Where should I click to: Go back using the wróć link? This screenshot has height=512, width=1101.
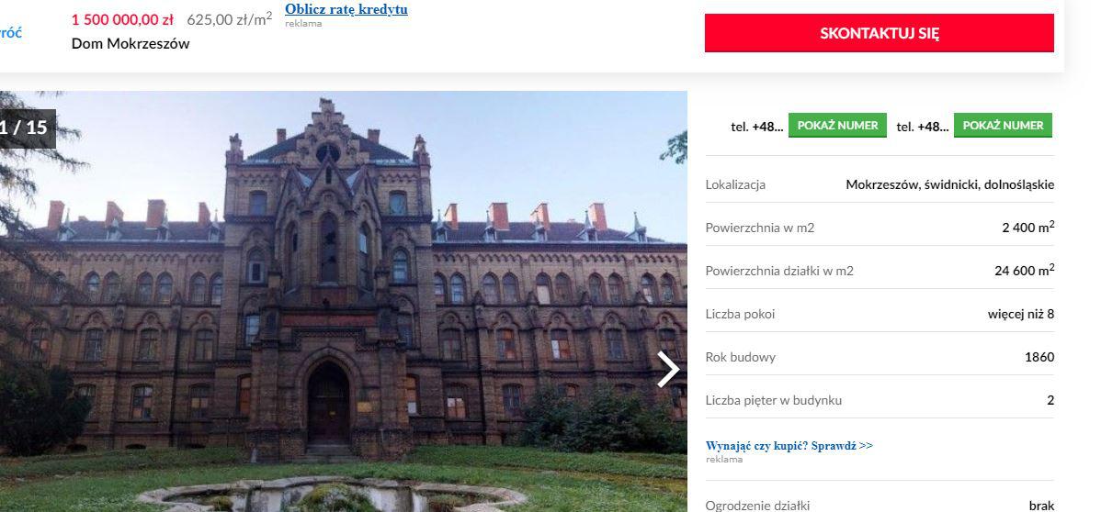[10, 32]
